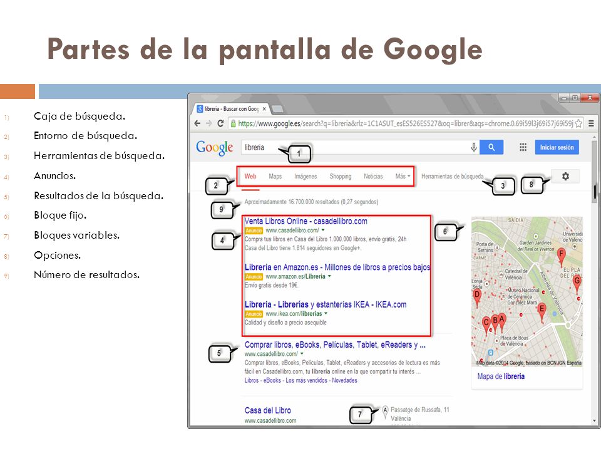Screen dimensions: 601x451
Task: Open Libreria en Amazon.es ad link
Action: 337,267
